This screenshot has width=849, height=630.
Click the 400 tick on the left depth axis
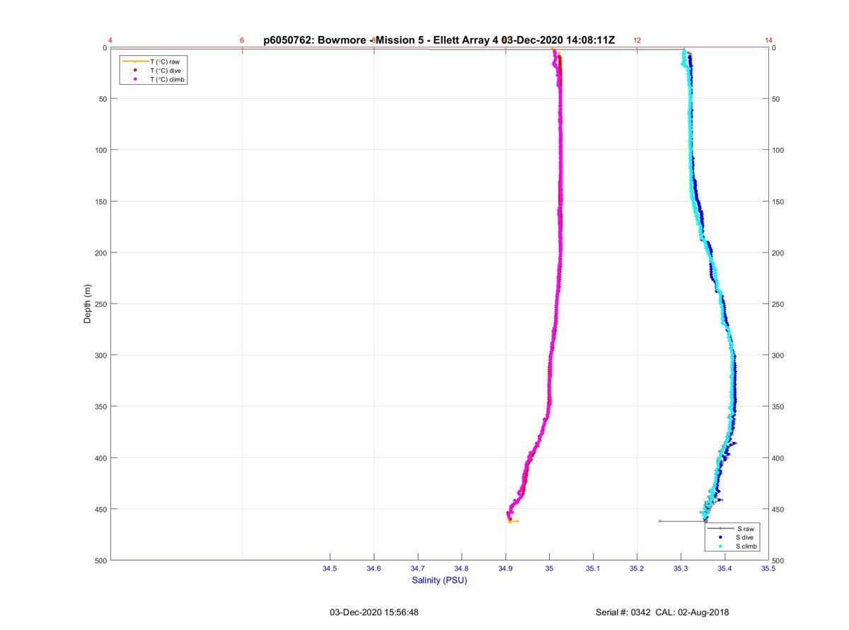pos(100,457)
